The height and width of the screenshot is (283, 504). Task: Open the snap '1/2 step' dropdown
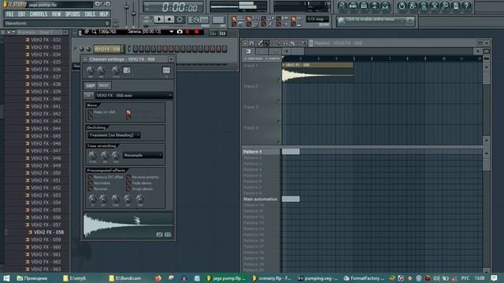pyautogui.click(x=317, y=19)
